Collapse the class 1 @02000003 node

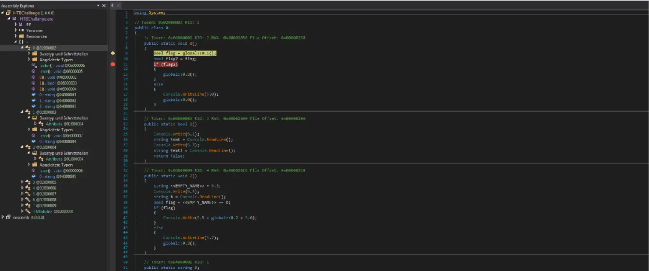(22, 112)
